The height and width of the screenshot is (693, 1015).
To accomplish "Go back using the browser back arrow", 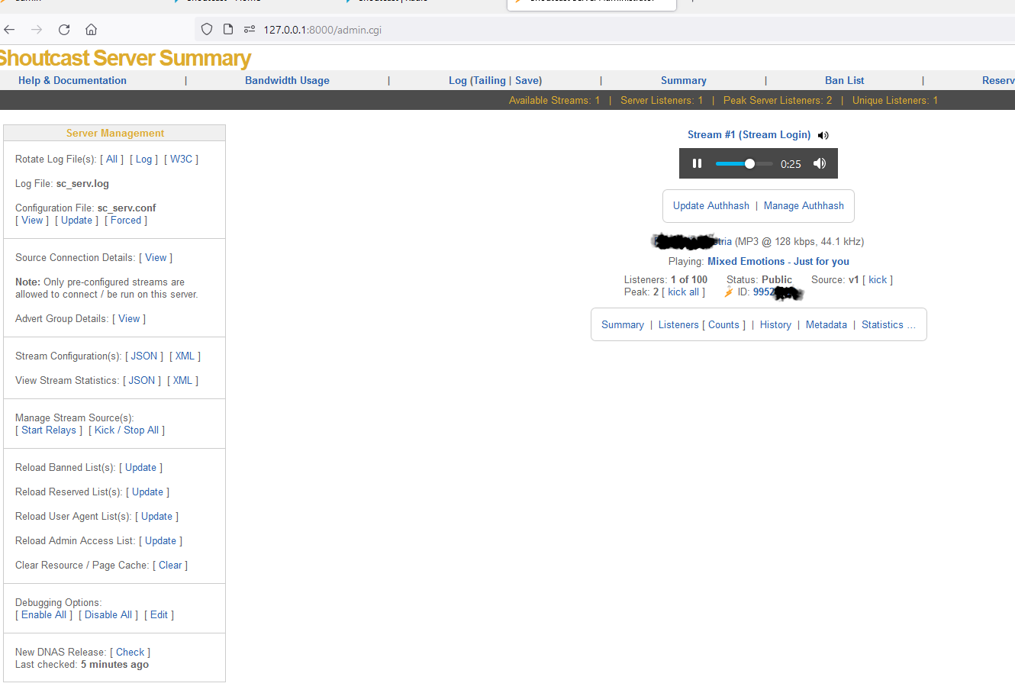I will [10, 30].
